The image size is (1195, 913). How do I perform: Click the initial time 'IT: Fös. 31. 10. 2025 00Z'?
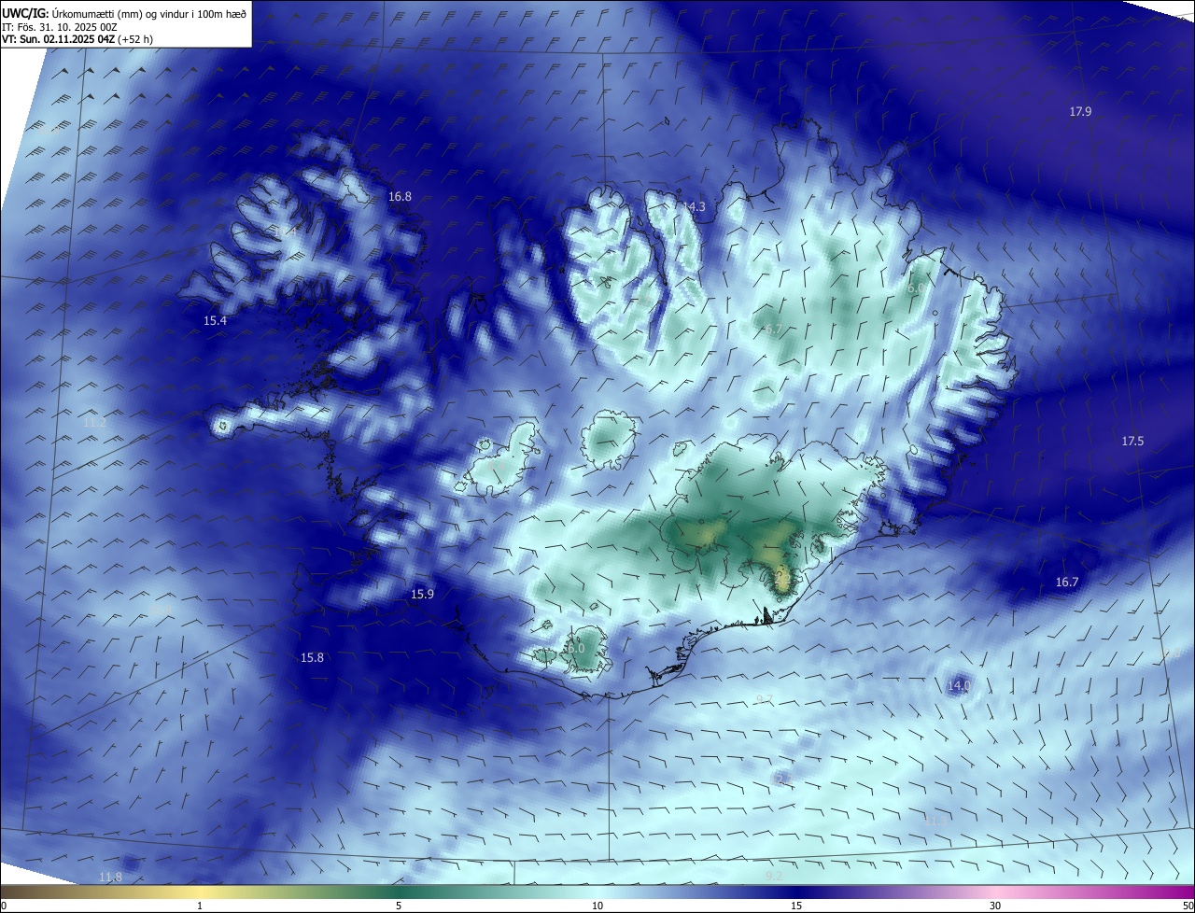(59, 26)
